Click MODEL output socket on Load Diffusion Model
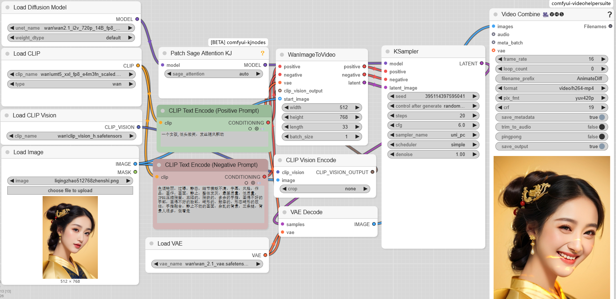This screenshot has width=616, height=299. click(x=137, y=19)
